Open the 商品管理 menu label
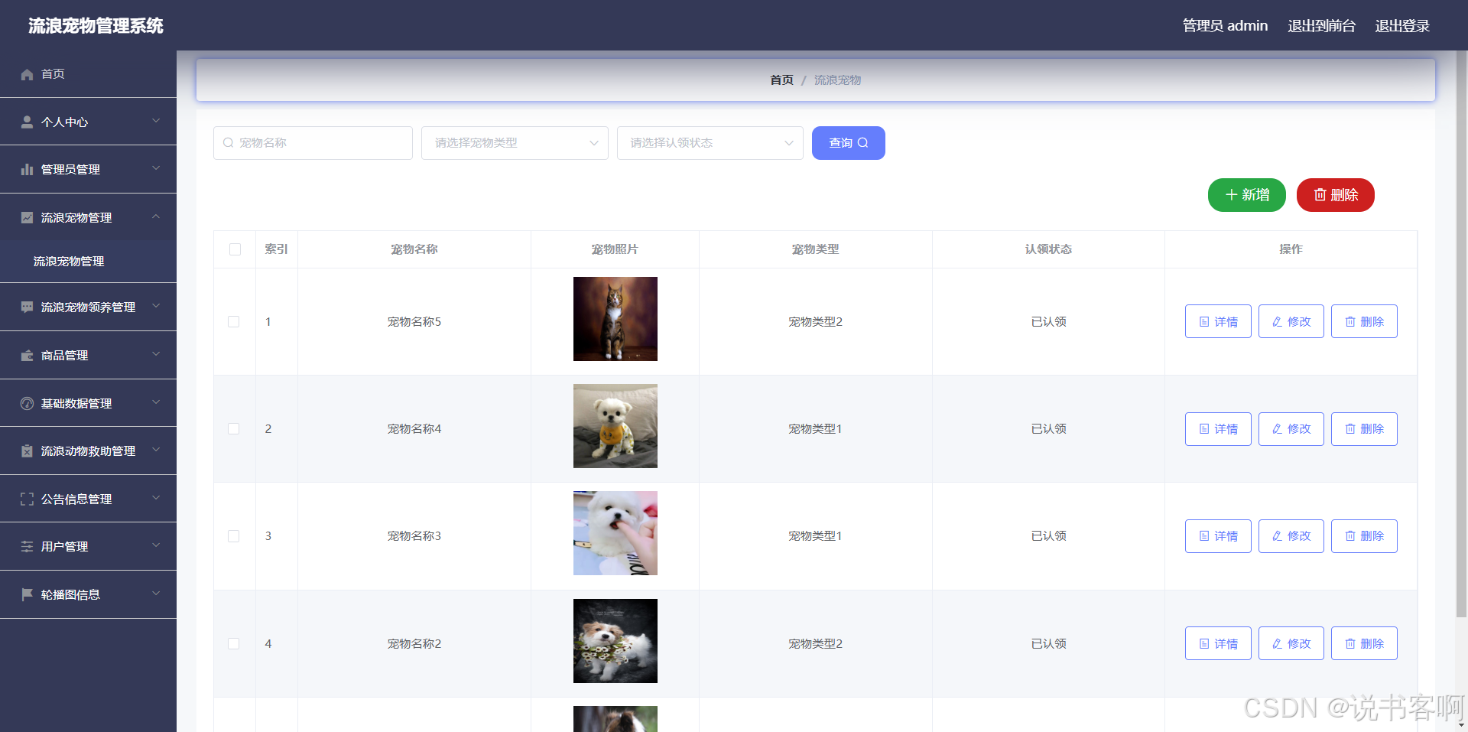Image resolution: width=1468 pixels, height=732 pixels. (x=64, y=356)
